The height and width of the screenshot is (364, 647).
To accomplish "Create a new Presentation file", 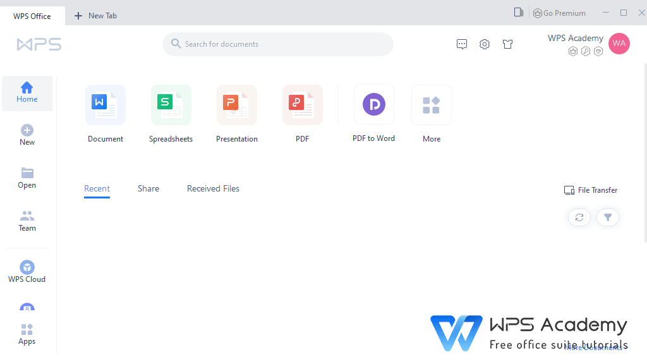I will 237,105.
